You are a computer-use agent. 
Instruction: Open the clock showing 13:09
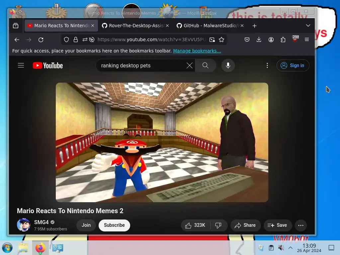[309, 248]
